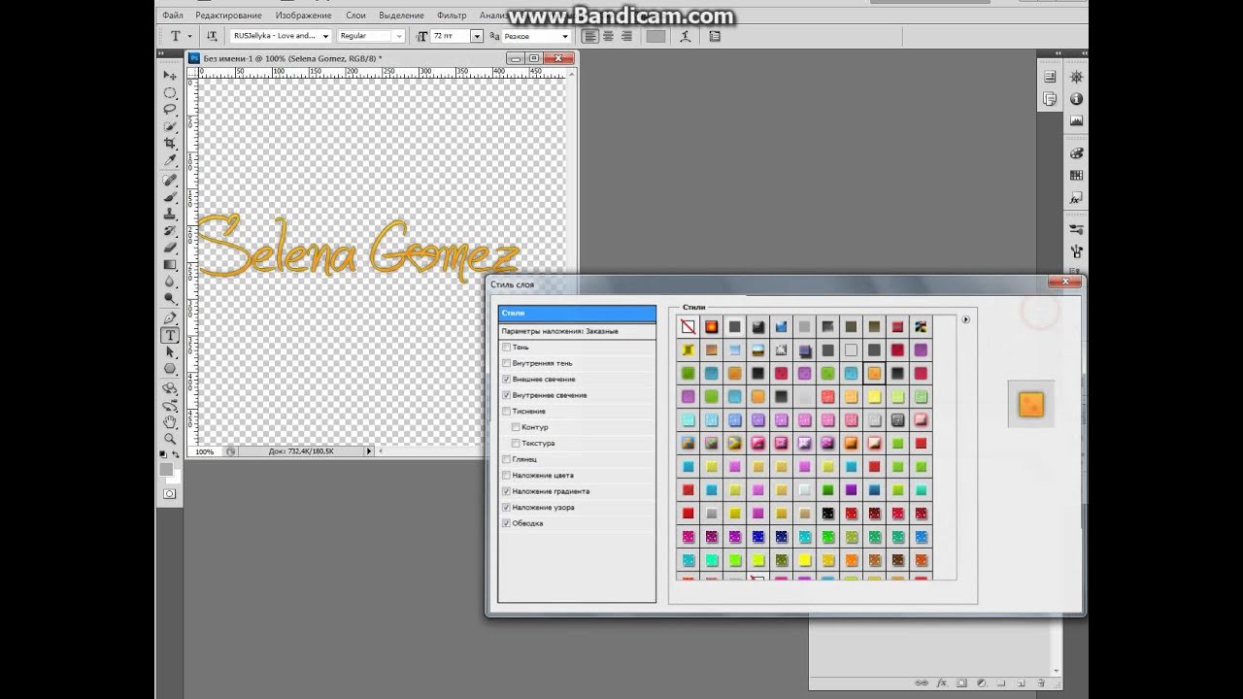Uncheck Внешнее свечение checkbox

point(506,379)
